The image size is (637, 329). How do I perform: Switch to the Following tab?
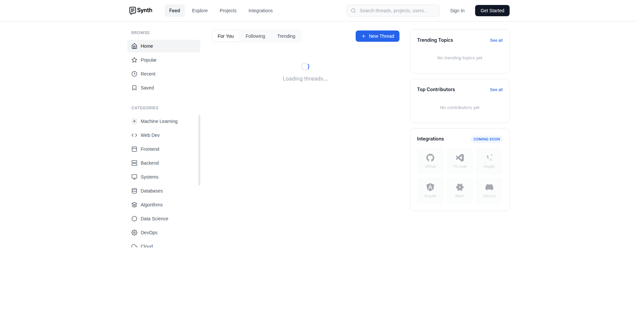coord(255,36)
